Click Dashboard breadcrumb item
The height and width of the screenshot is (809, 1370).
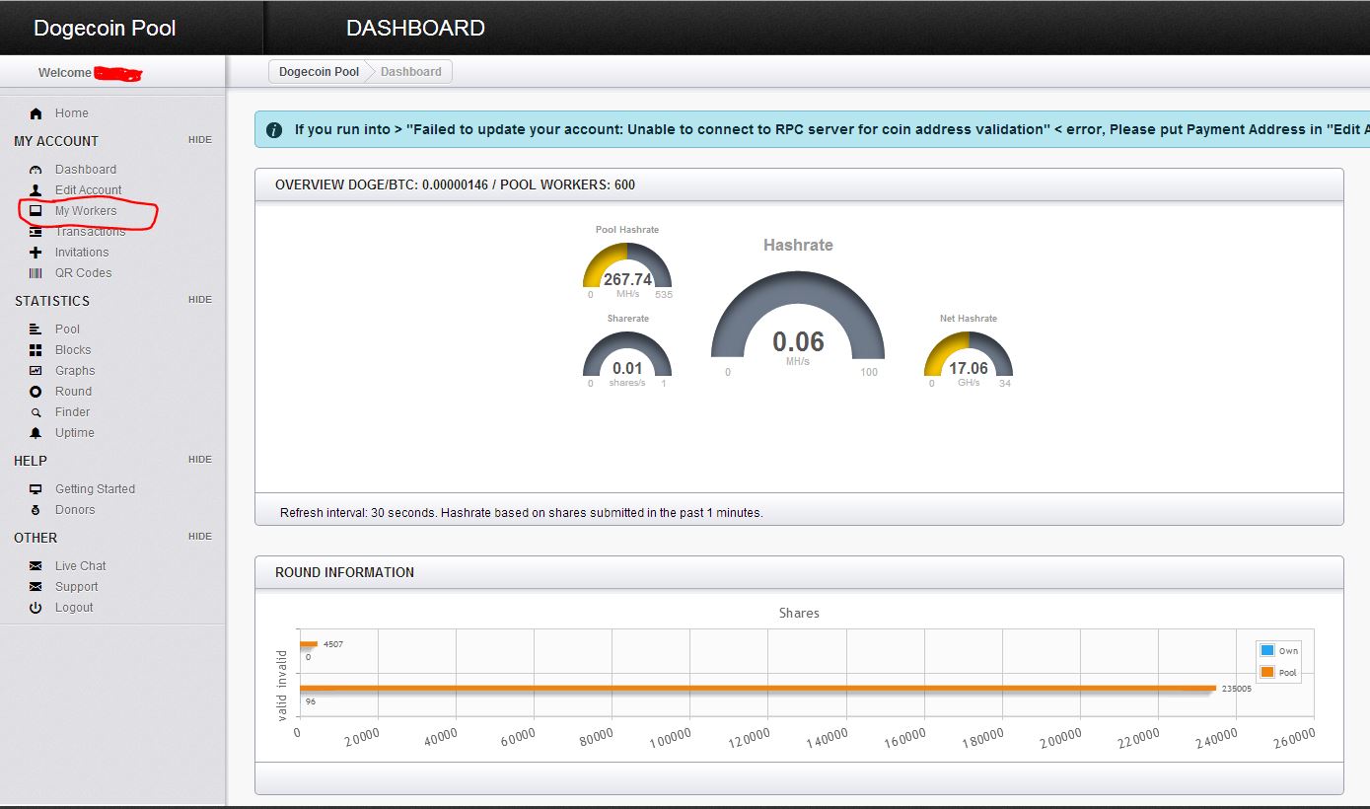[411, 72]
